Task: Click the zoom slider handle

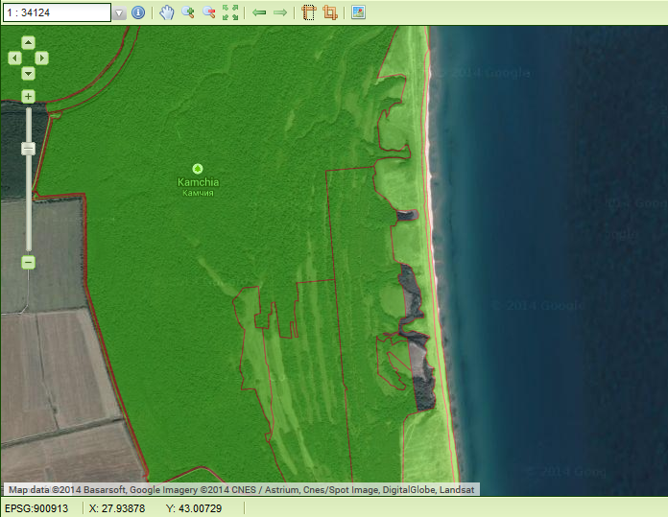Action: pos(28,149)
